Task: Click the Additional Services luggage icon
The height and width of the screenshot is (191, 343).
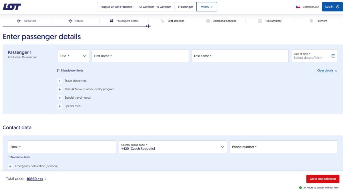Action: [208, 21]
